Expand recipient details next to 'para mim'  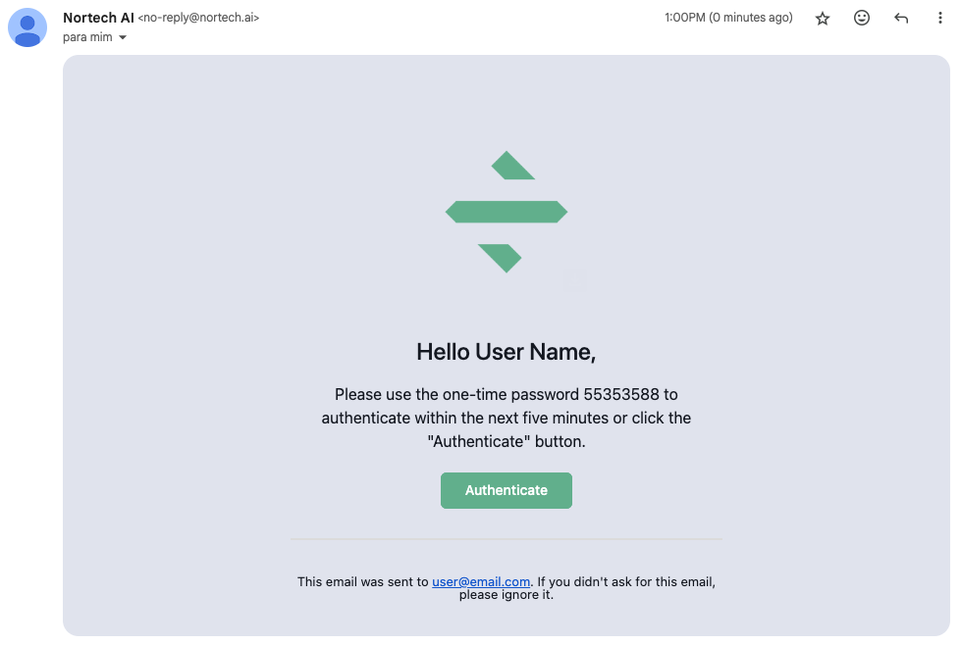pyautogui.click(x=123, y=37)
